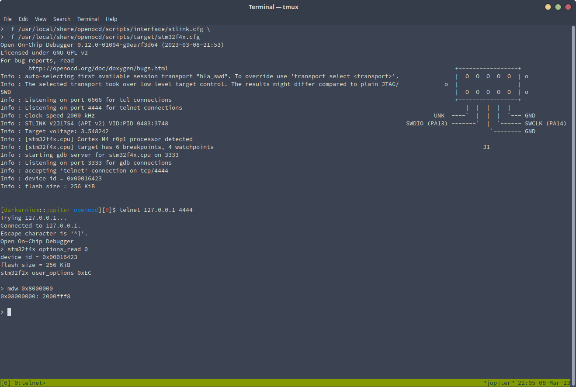
Task: Click 'clock speed 2000 kHz' line
Action: click(x=48, y=116)
